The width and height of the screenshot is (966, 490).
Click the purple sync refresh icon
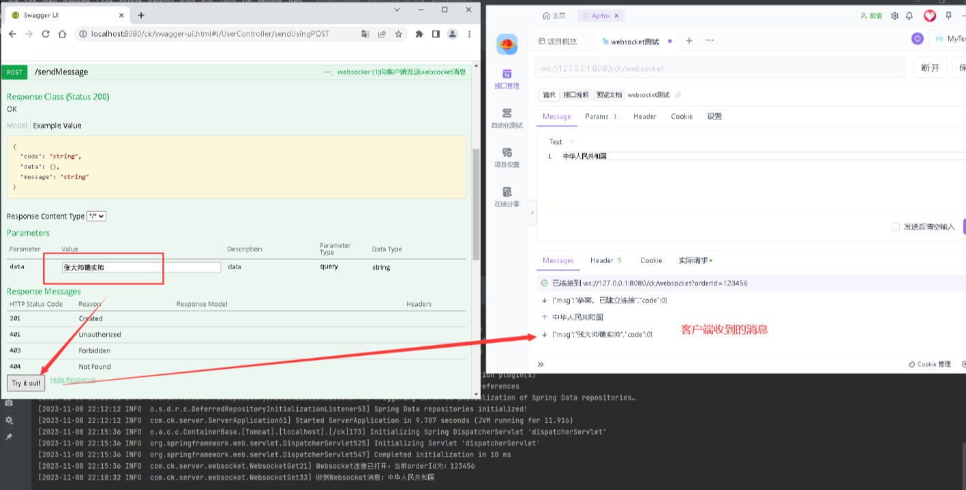coord(918,39)
